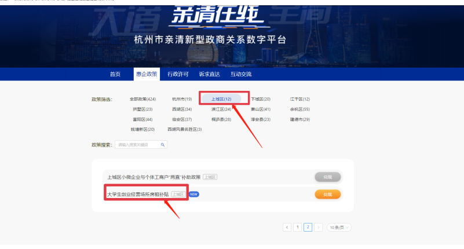Screen dimensions: 464x249
Task: Click the search magnifier icon
Action: pyautogui.click(x=162, y=145)
